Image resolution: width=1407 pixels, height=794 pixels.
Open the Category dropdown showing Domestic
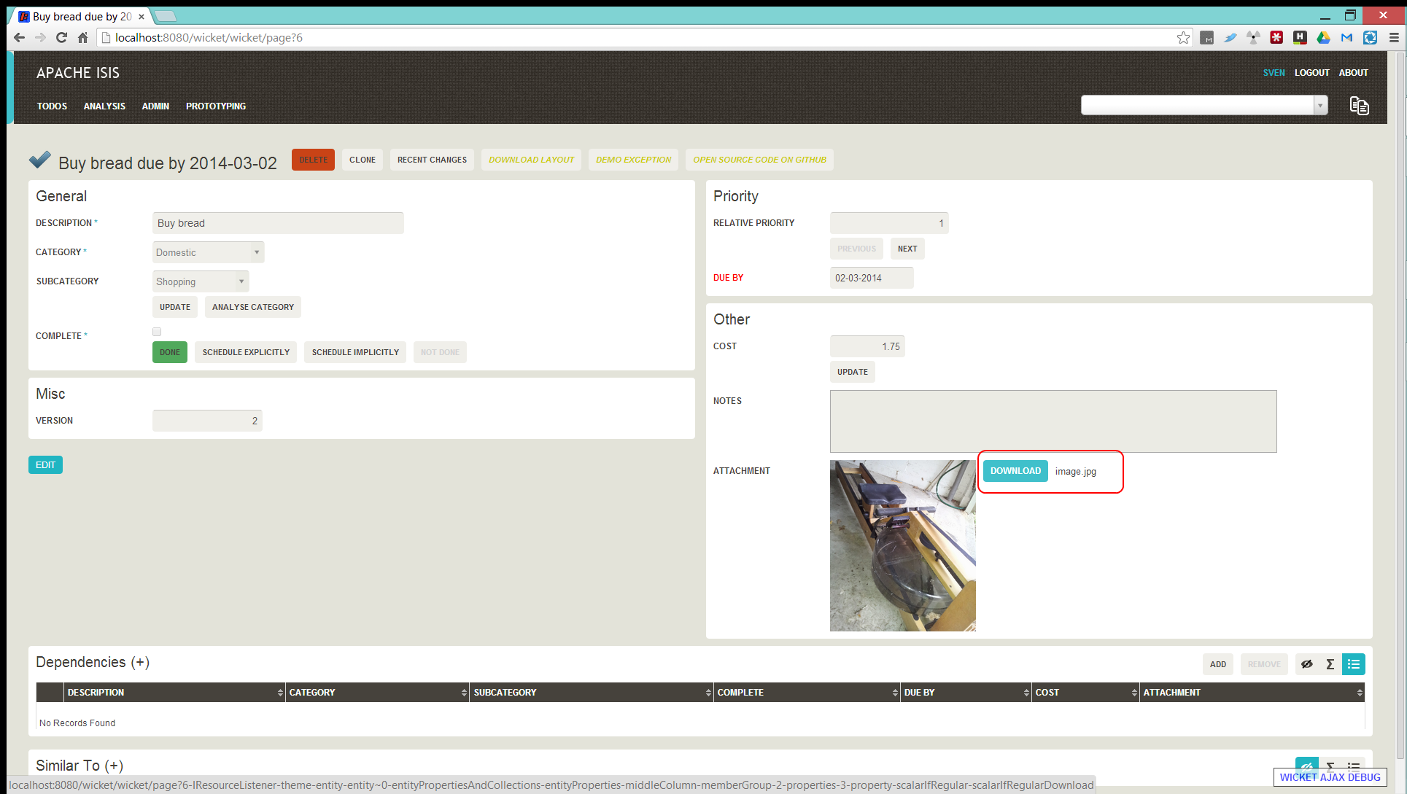(x=208, y=252)
